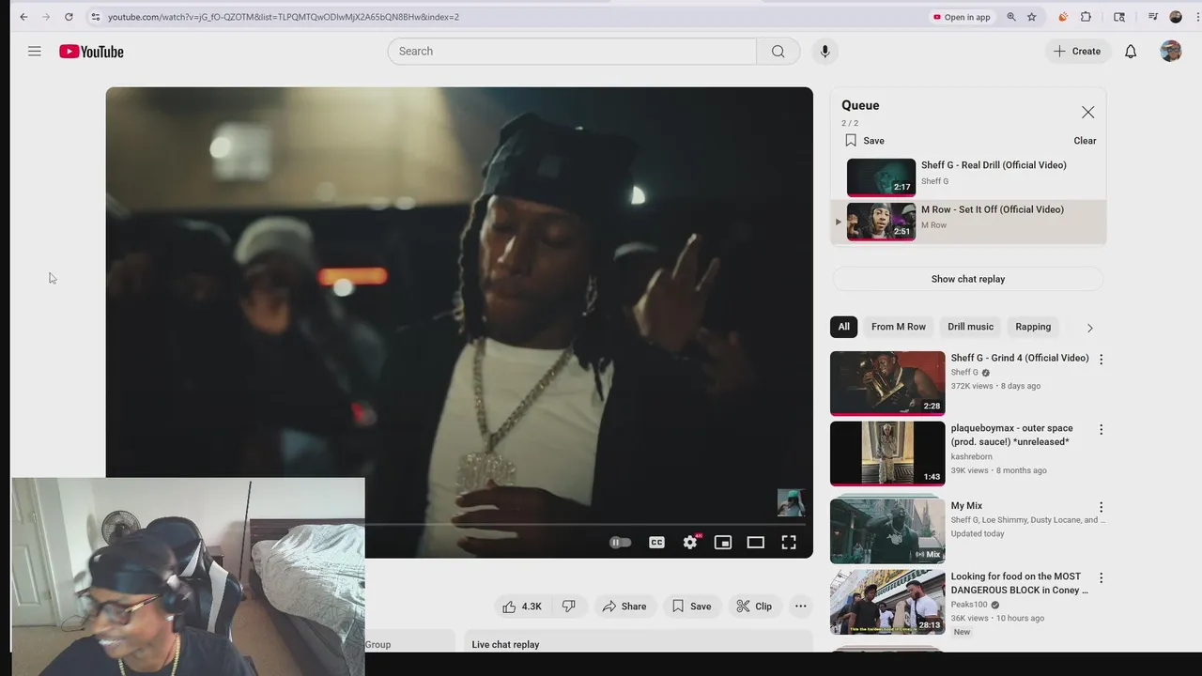Open options menu for plaqueboymax outer space
The image size is (1202, 676).
coord(1102,430)
